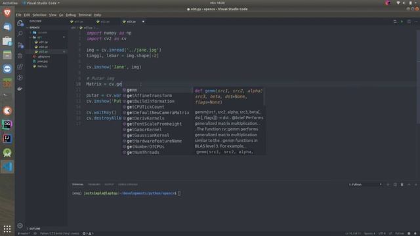Image resolution: width=420 pixels, height=236 pixels.
Task: Open Ubuntu Software from the dock
Action: point(7,41)
